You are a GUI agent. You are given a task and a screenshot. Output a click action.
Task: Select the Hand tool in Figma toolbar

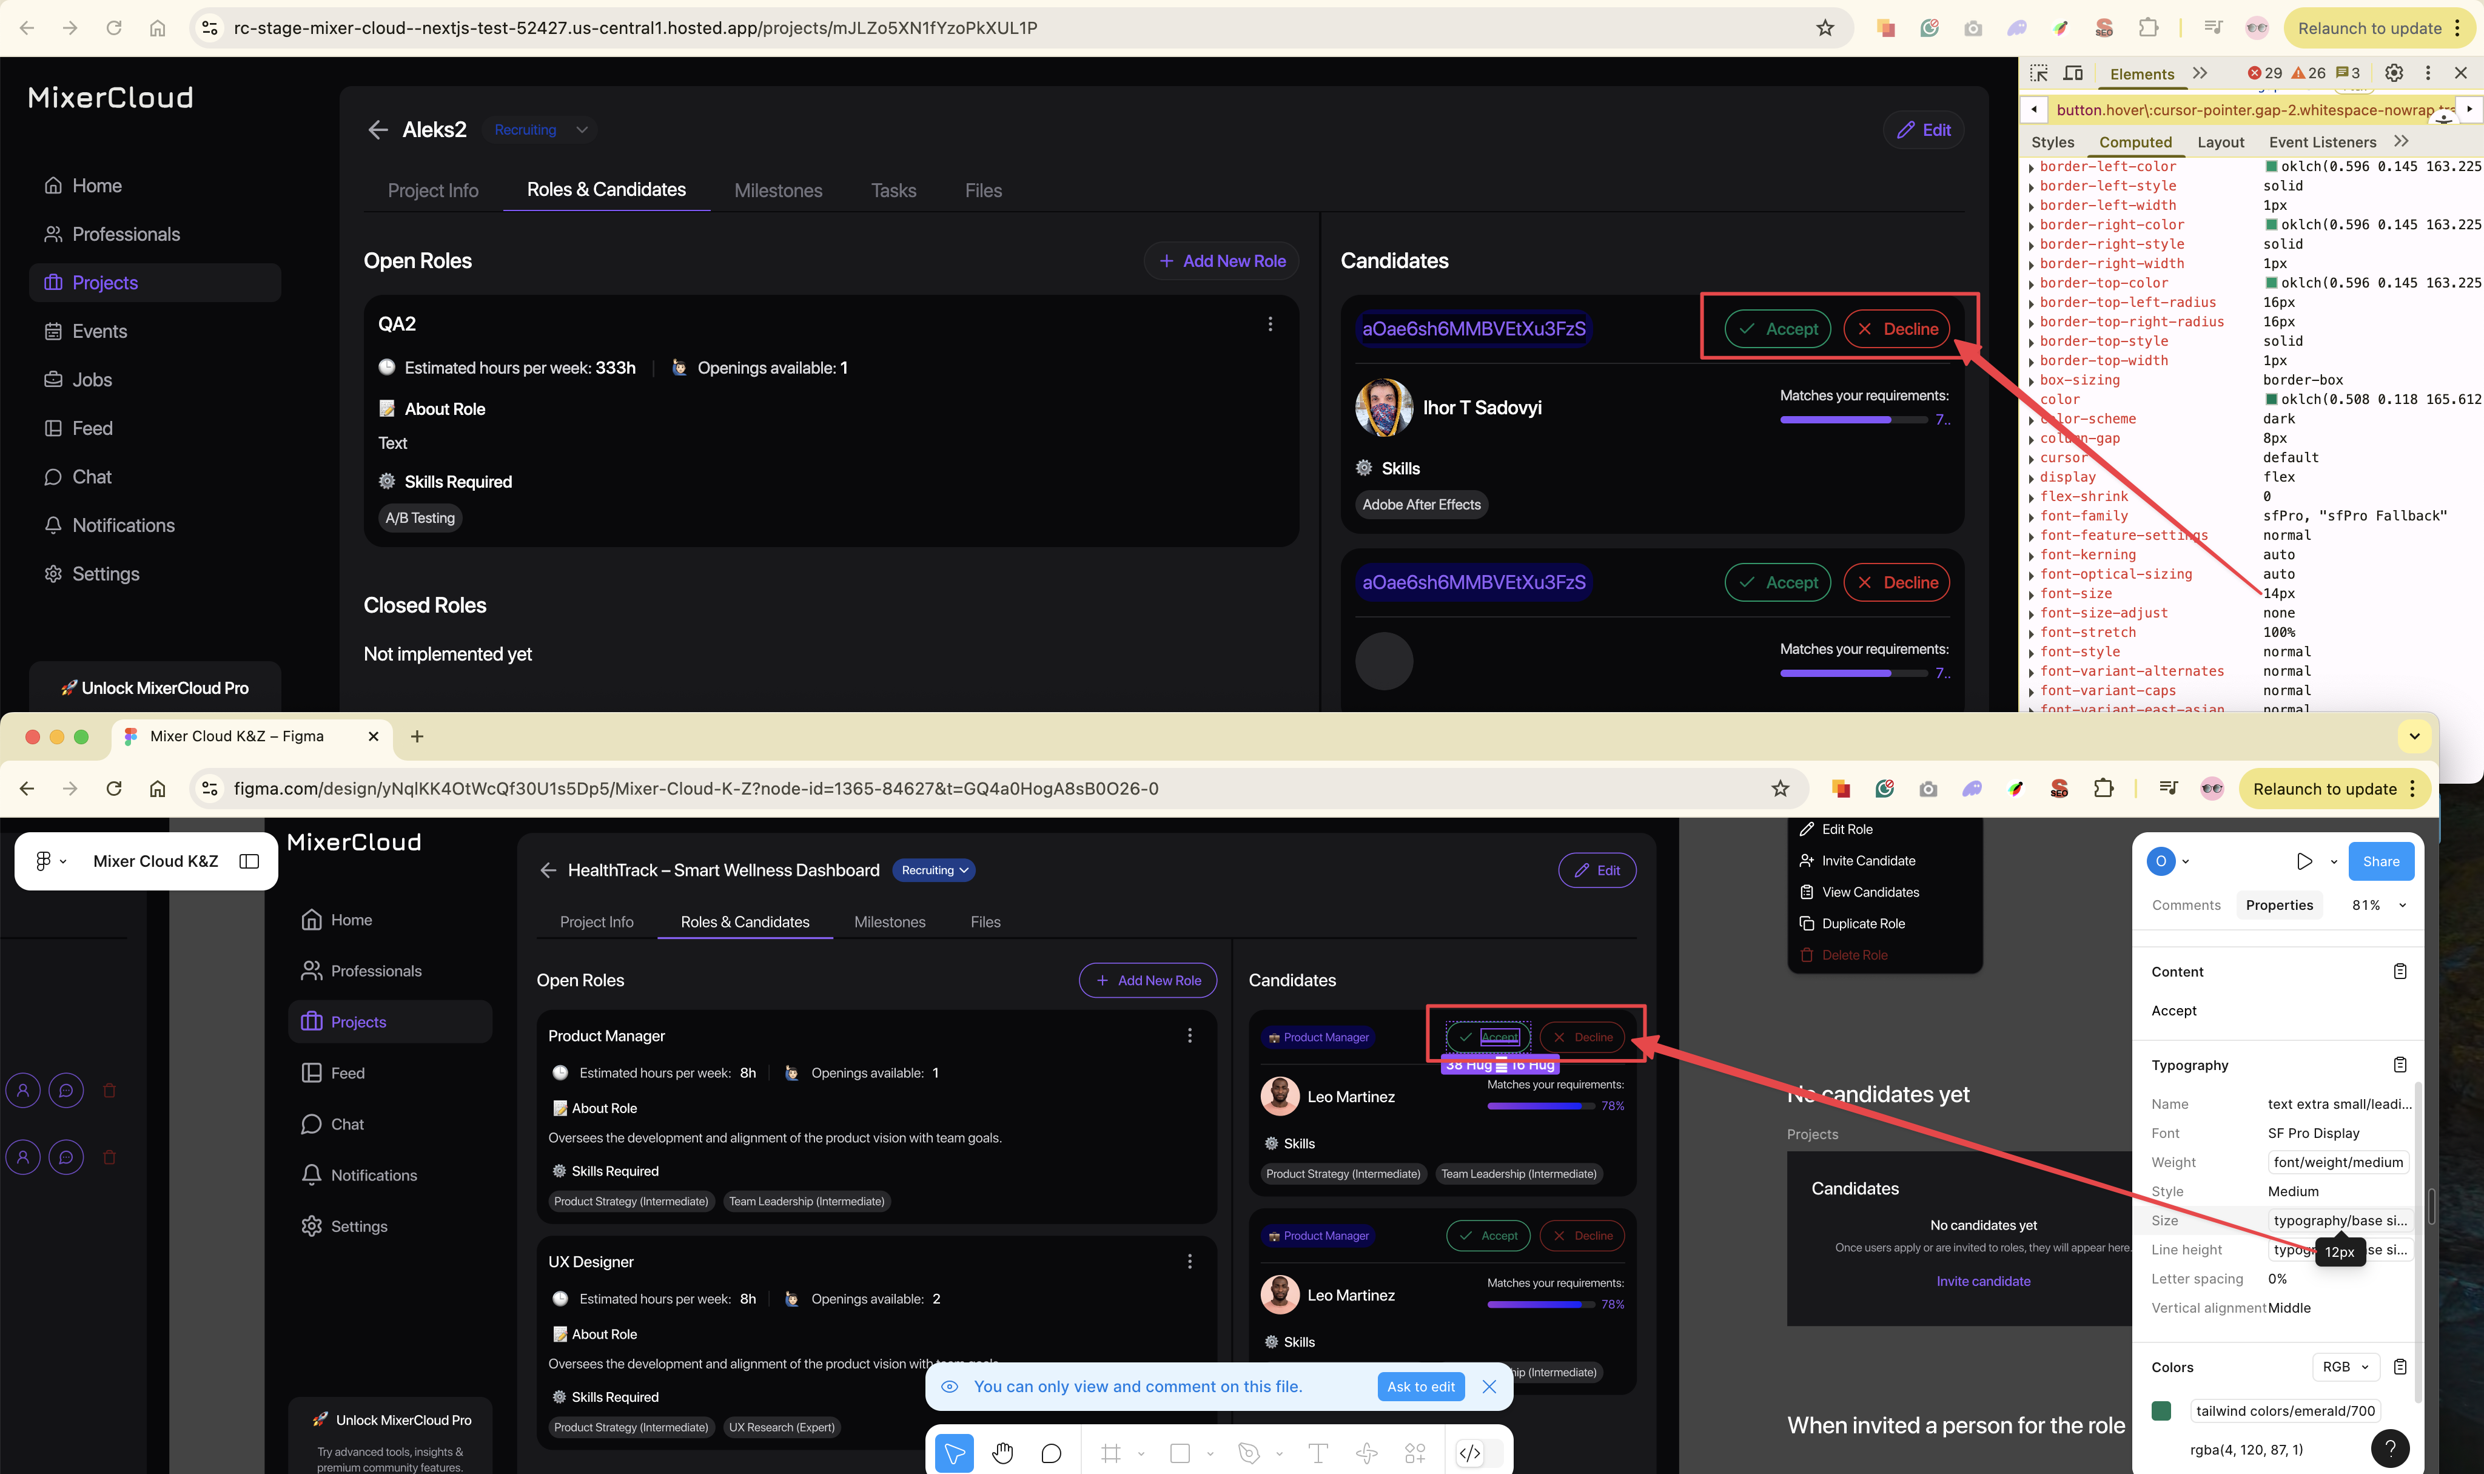1002,1453
